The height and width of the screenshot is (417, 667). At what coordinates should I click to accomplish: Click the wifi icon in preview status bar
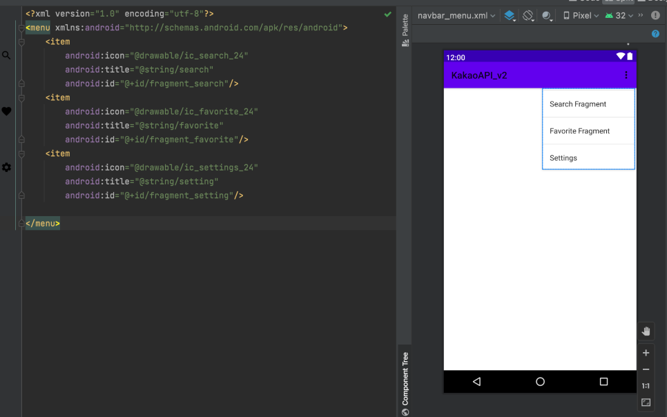(x=620, y=56)
